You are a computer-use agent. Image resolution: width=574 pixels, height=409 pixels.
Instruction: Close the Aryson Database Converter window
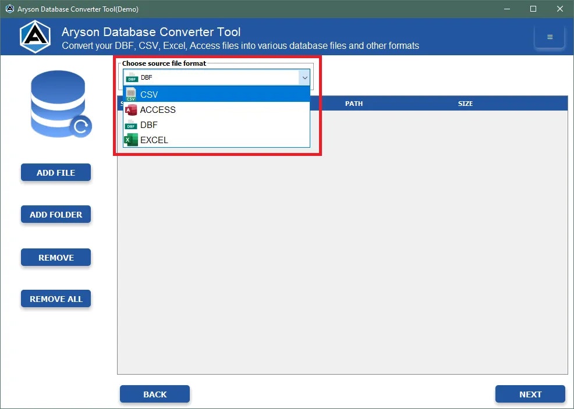(560, 9)
